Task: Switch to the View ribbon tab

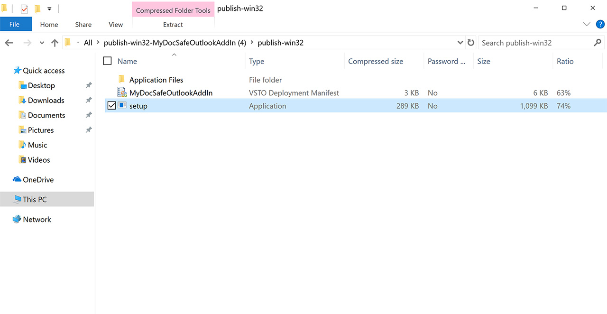Action: point(116,24)
